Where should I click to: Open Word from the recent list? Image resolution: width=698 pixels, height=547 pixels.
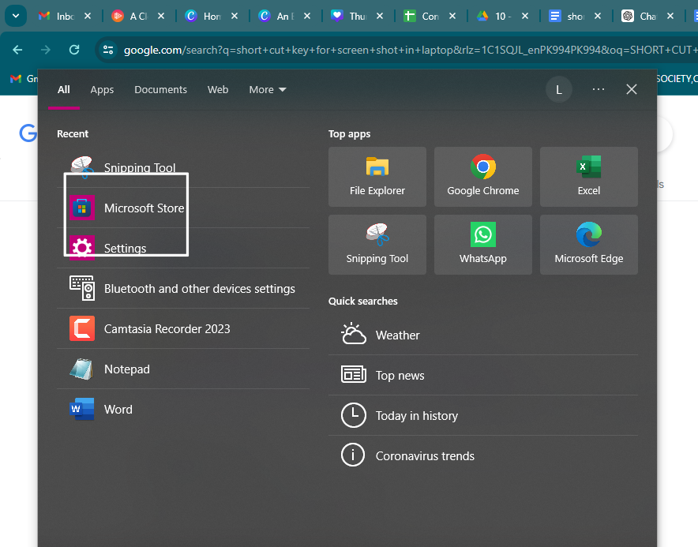pyautogui.click(x=118, y=409)
